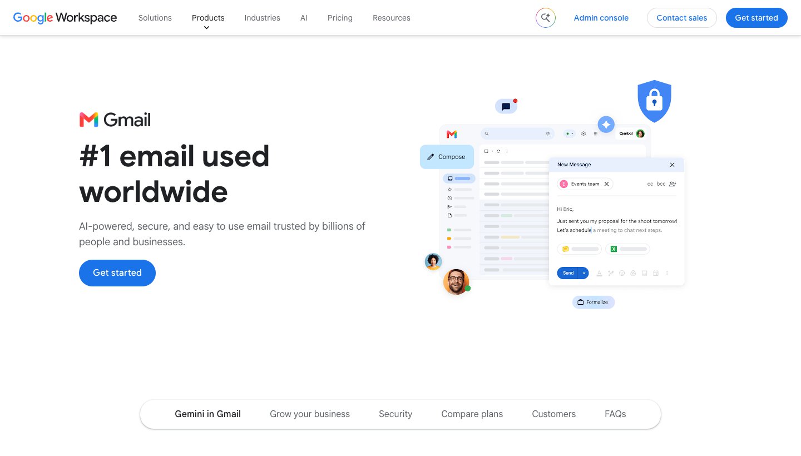
Task: Click the avatar of the man with glasses
Action: pyautogui.click(x=456, y=282)
